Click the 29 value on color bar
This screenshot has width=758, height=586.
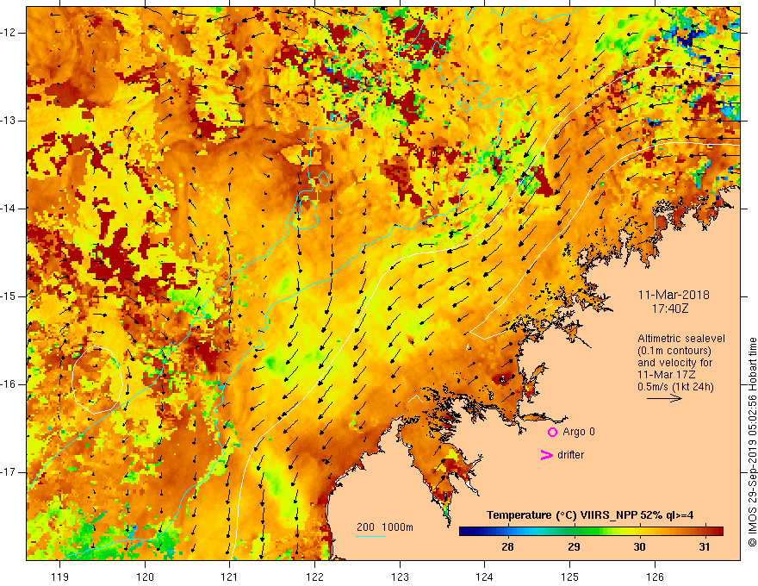point(574,547)
